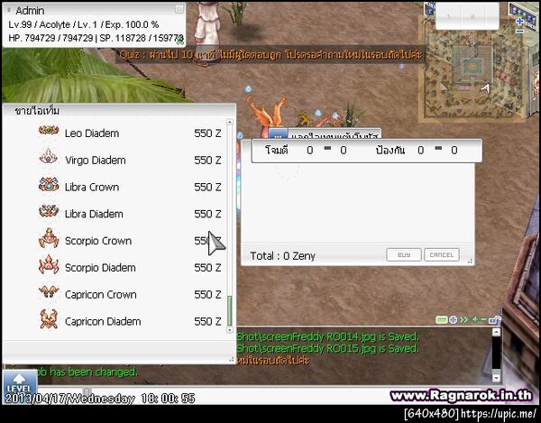Toggle the green keyboard battle-mode icon
This screenshot has height=423, width=541.
442,320
